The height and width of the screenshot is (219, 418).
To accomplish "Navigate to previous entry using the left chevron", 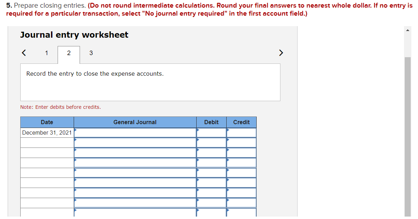I will 24,53.
